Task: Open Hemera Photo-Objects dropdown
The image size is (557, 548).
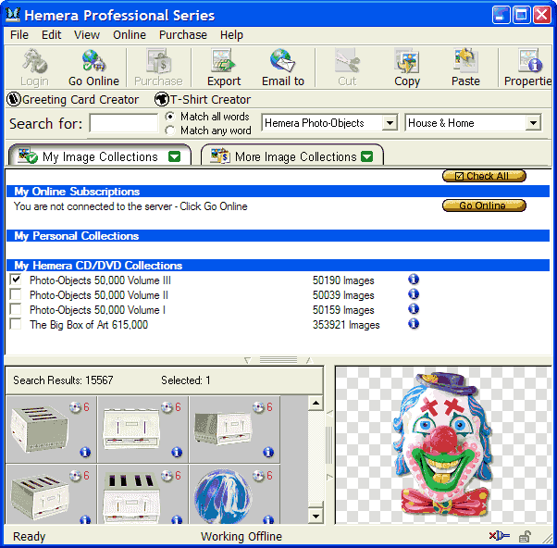Action: [x=390, y=123]
